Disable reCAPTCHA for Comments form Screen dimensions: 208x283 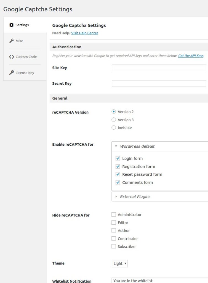[118, 182]
